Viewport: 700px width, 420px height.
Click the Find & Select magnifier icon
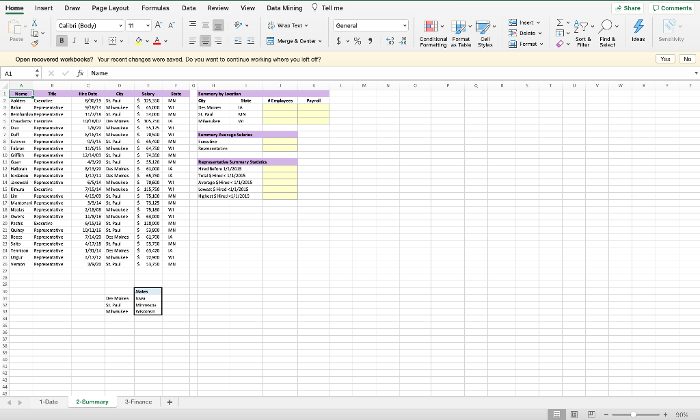pyautogui.click(x=606, y=26)
